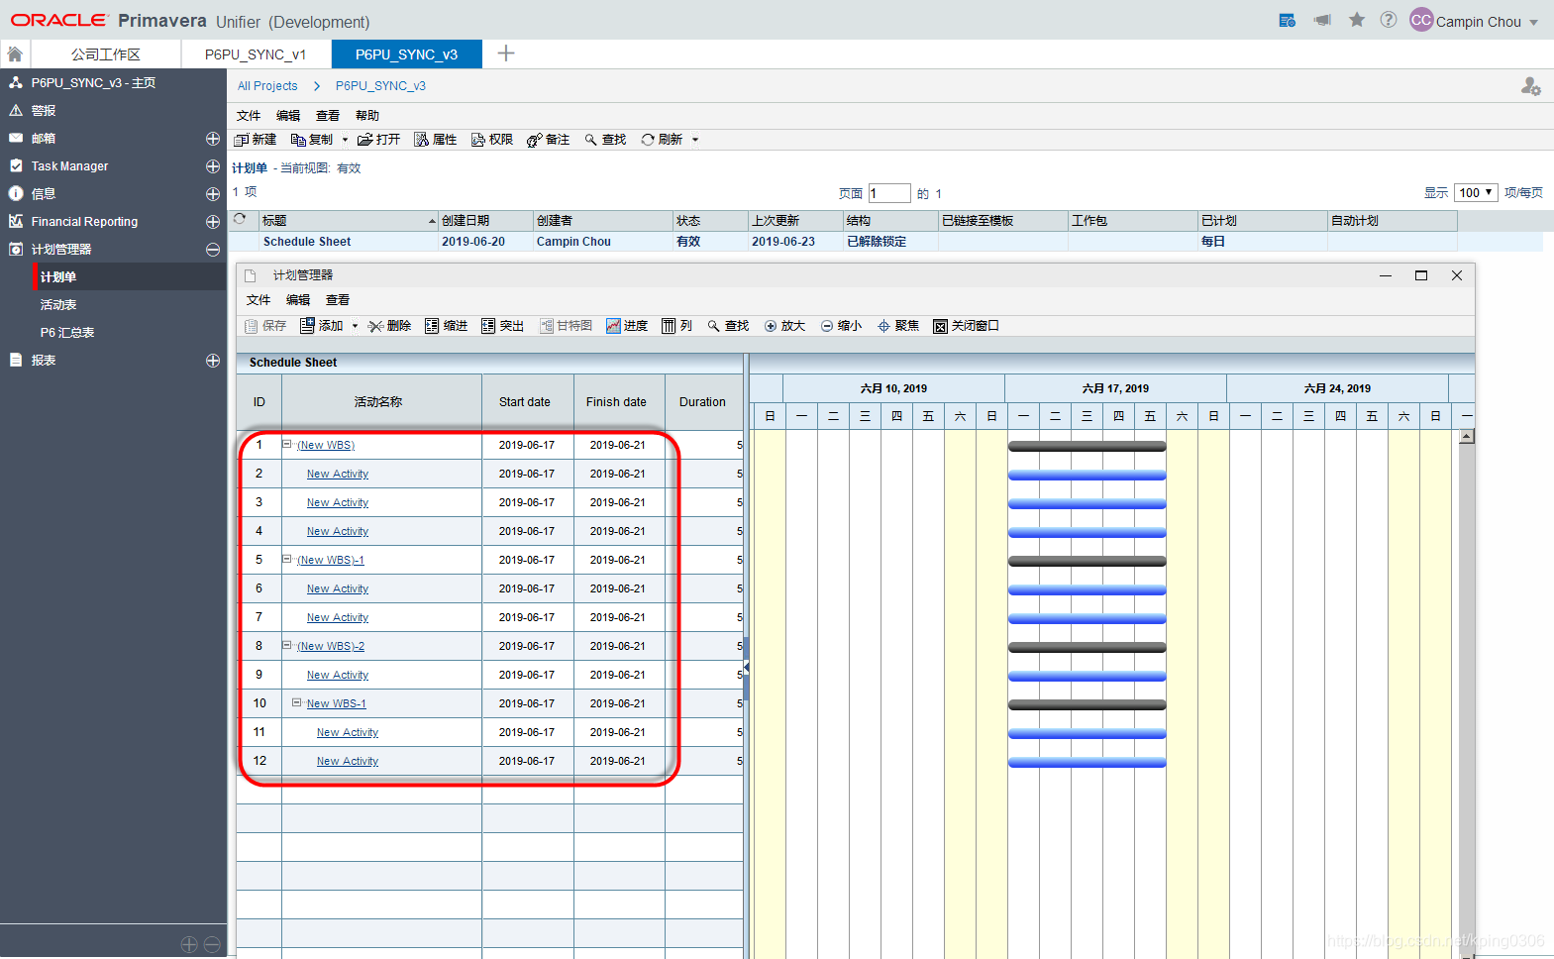1554x959 pixels.
Task: Click 突出 (Outdent) toolbar button
Action: 503,326
